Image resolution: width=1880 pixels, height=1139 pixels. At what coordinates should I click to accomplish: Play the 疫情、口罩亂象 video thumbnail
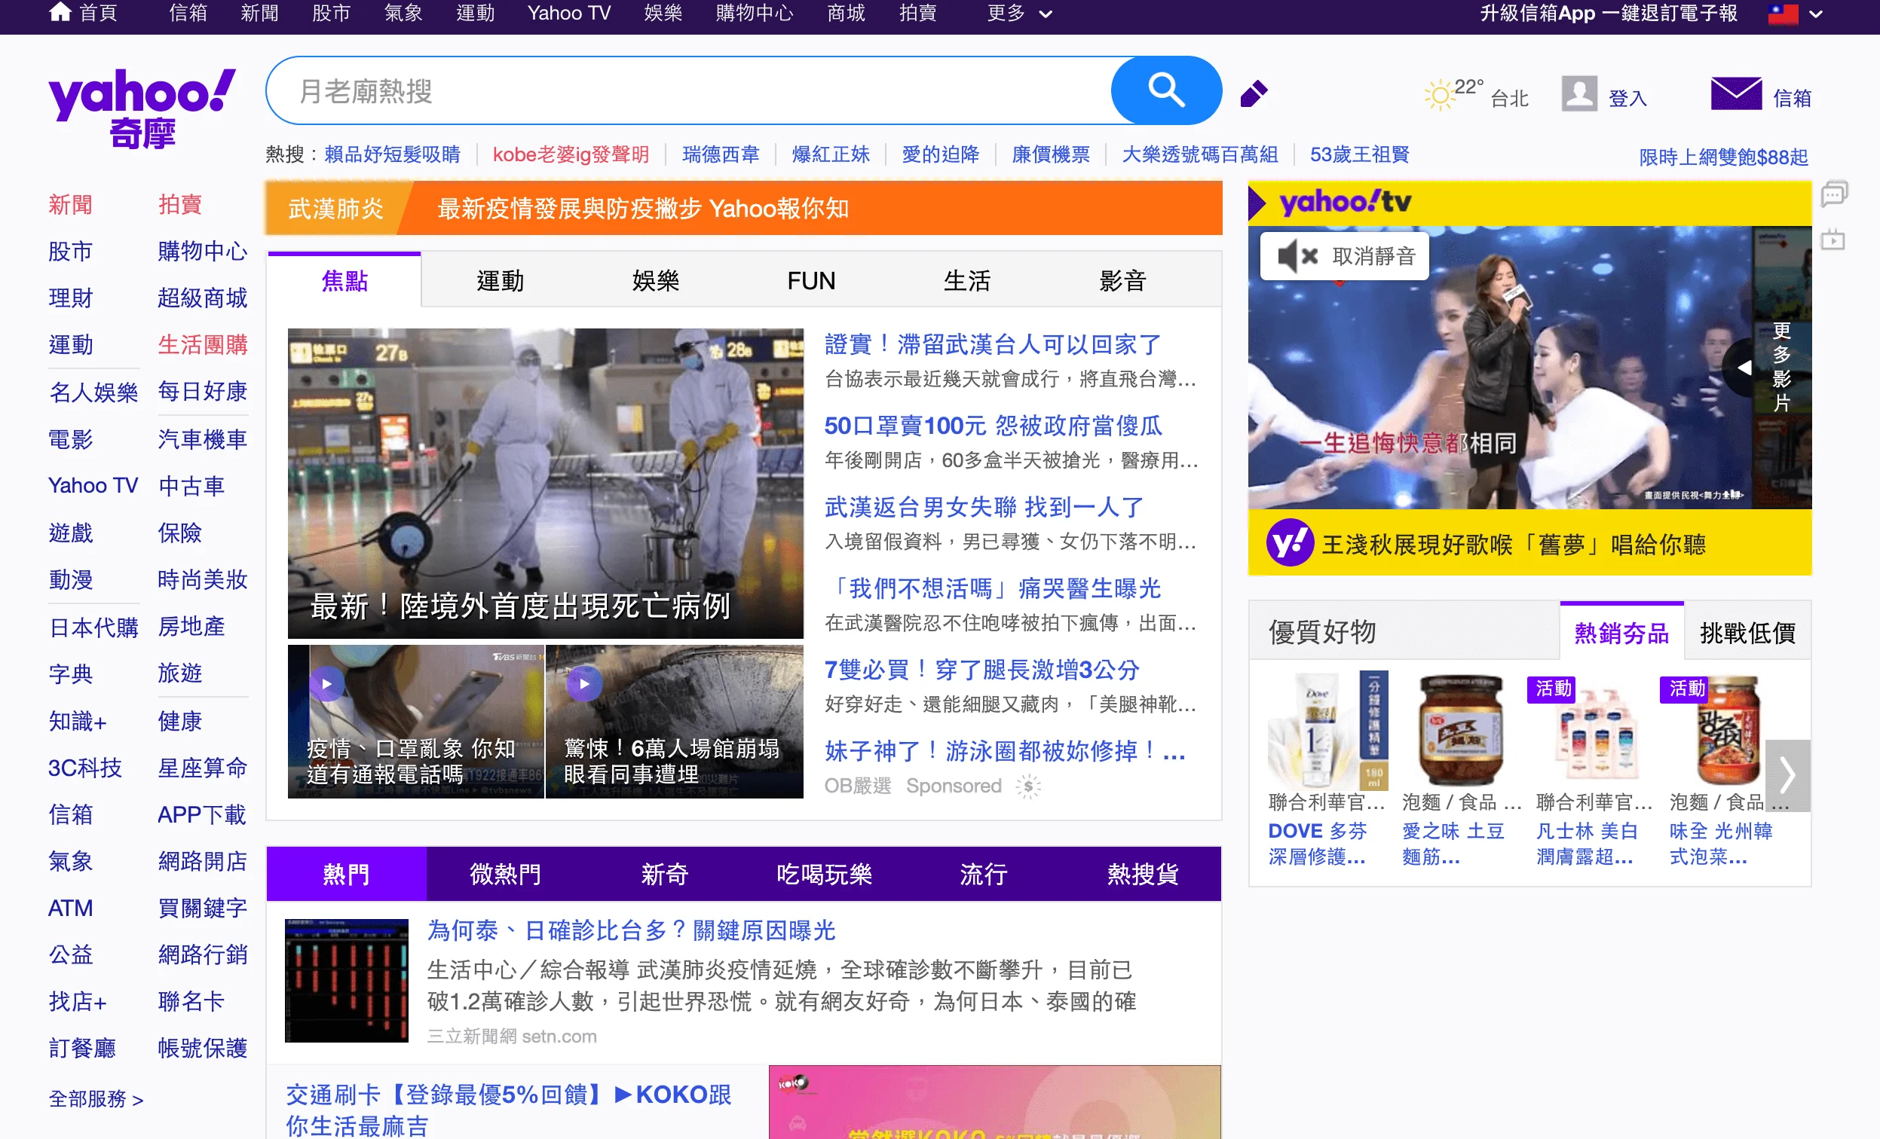click(416, 720)
